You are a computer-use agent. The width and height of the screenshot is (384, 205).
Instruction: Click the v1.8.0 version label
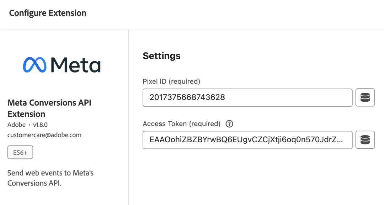coord(40,125)
